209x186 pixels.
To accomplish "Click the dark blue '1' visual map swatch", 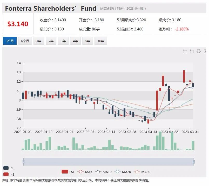I will coord(6,168).
